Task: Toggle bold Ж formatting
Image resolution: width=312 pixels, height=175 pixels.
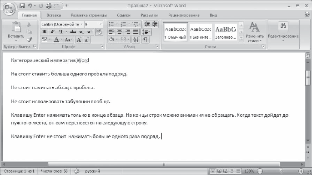Action: click(x=45, y=32)
